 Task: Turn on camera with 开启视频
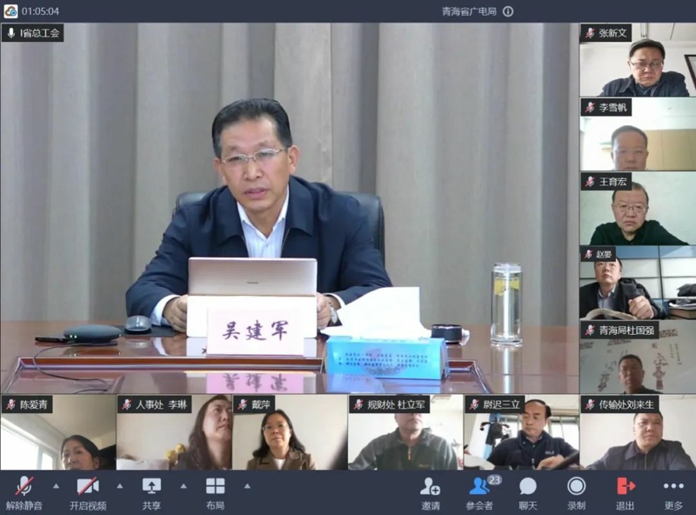coord(88,492)
